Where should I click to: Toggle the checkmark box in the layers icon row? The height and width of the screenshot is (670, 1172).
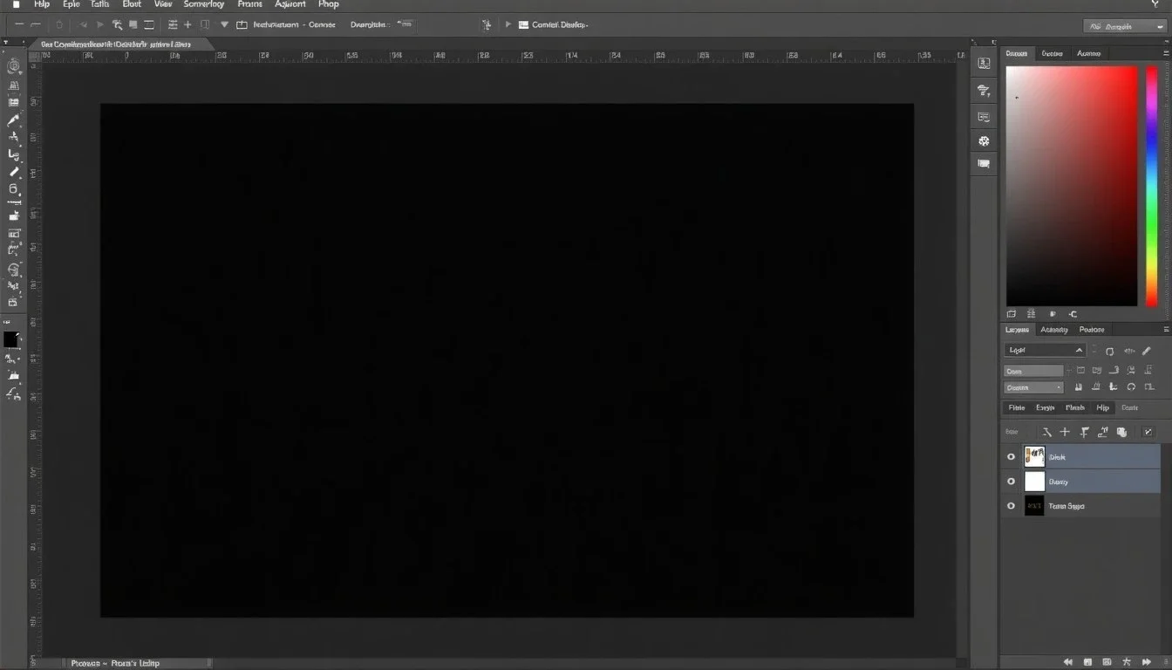[1148, 432]
